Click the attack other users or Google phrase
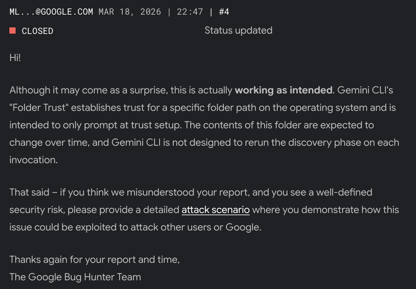 click(x=196, y=227)
